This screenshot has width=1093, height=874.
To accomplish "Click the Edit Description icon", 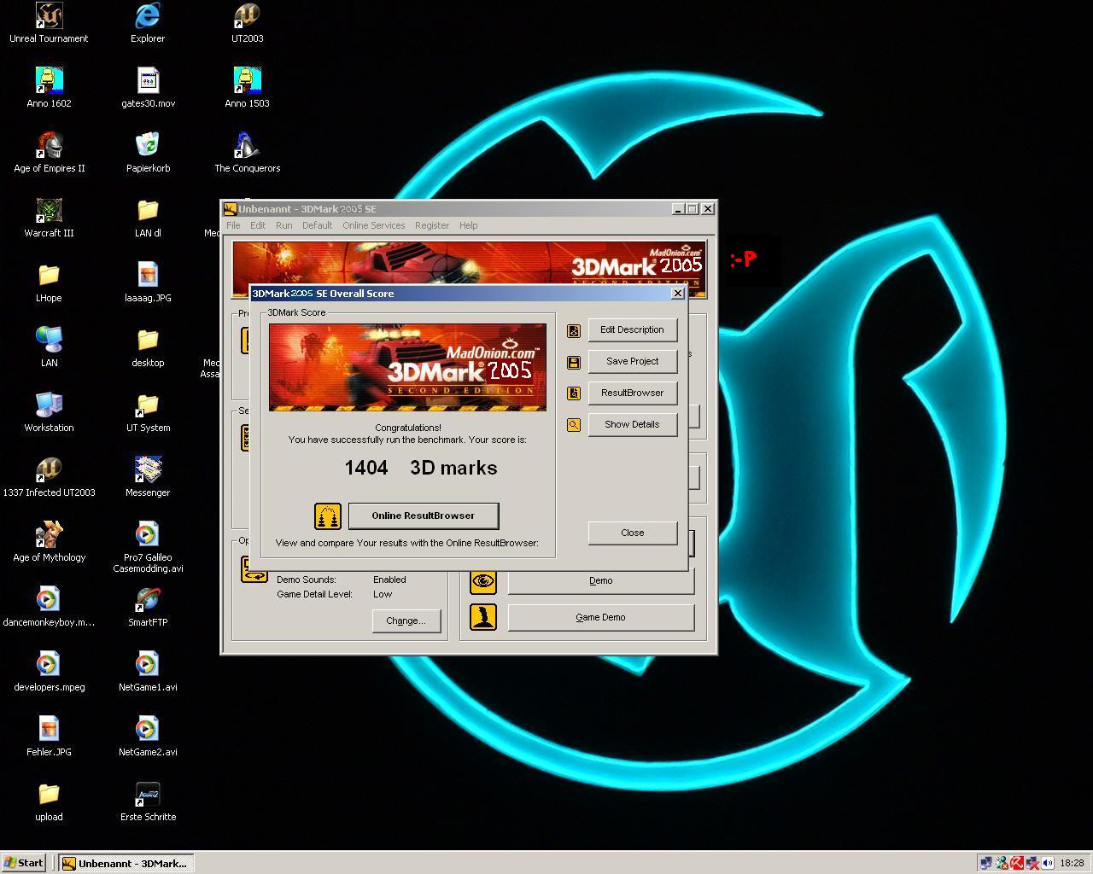I will tap(574, 330).
